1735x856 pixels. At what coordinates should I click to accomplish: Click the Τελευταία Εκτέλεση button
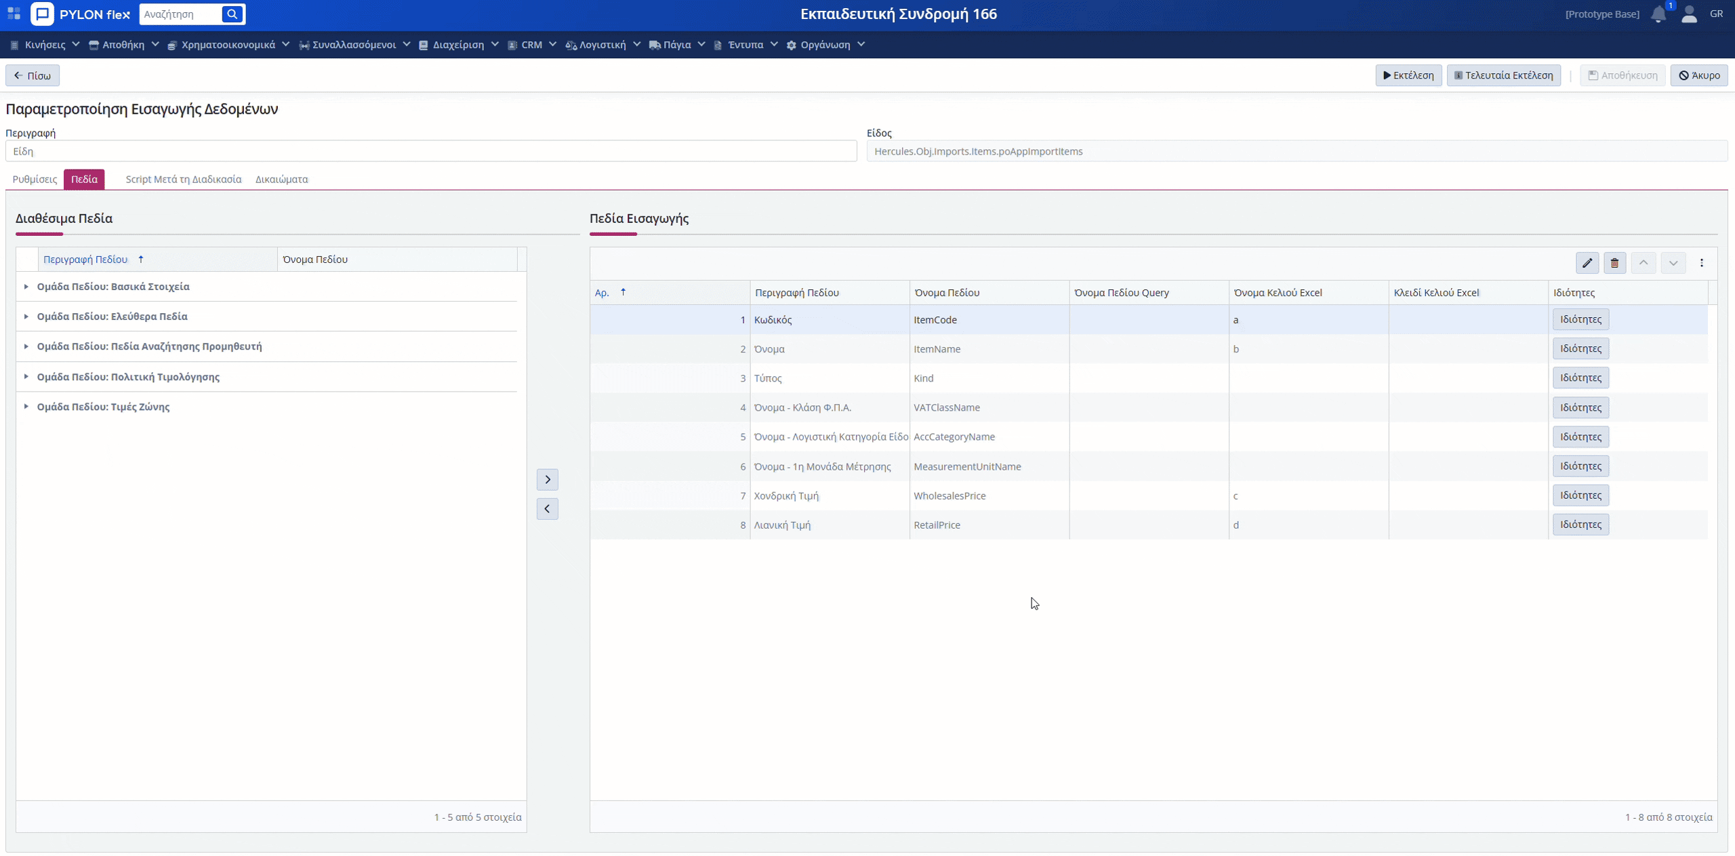(1504, 75)
